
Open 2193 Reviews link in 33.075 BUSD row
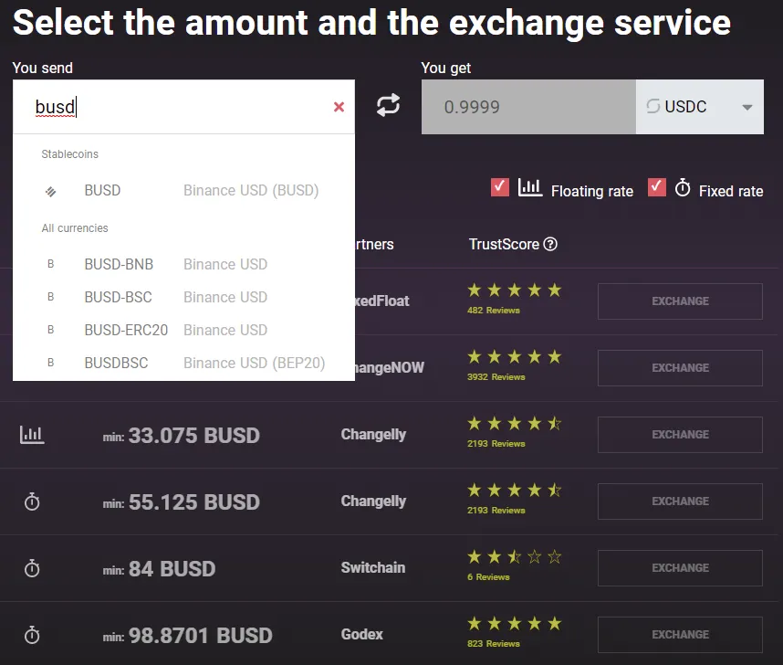496,444
